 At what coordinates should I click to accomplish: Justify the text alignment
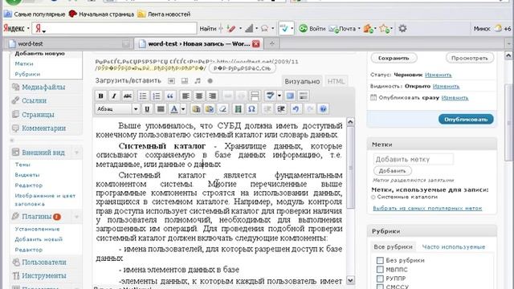(161, 109)
